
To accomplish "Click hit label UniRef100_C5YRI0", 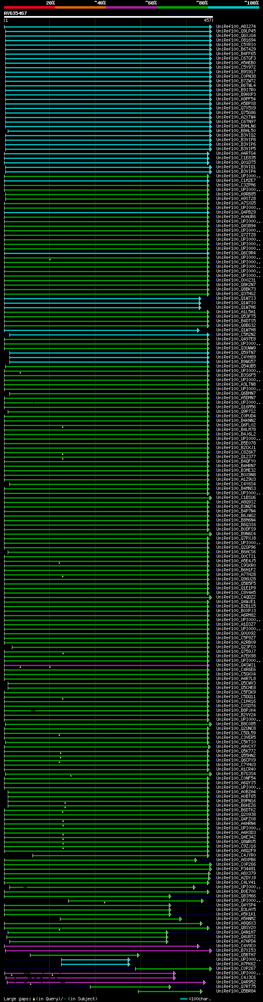I will [x=236, y=44].
